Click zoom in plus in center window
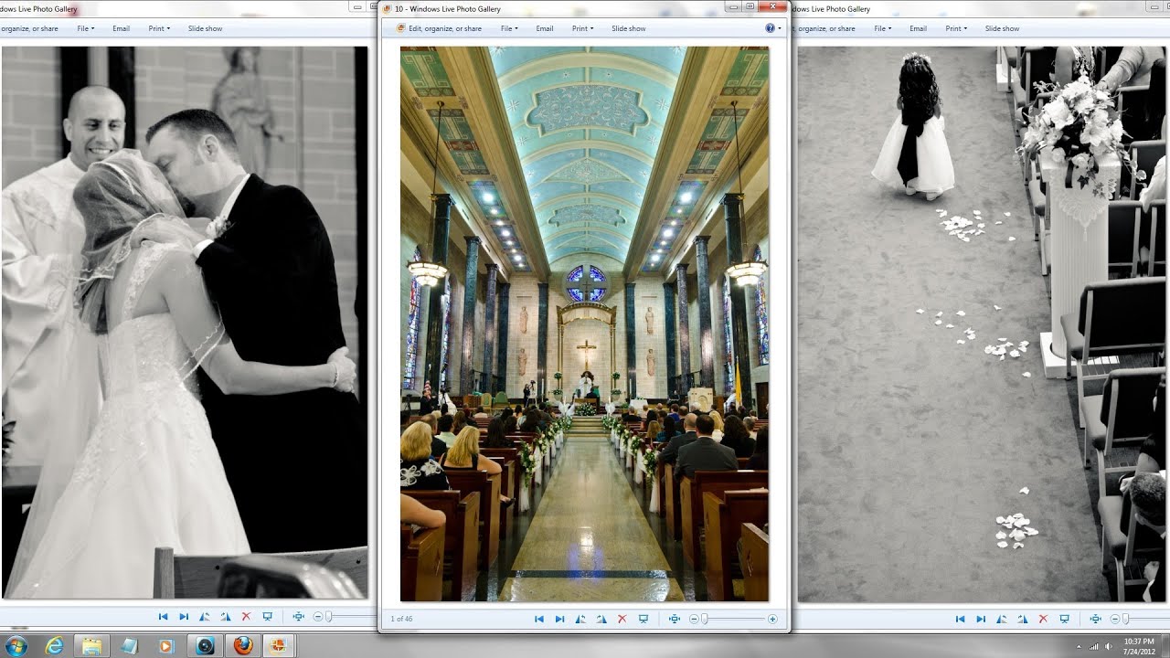 772,619
